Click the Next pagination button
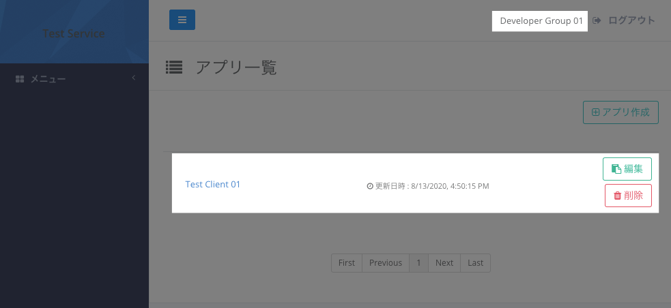Screen dimensions: 671x308 click(x=444, y=263)
